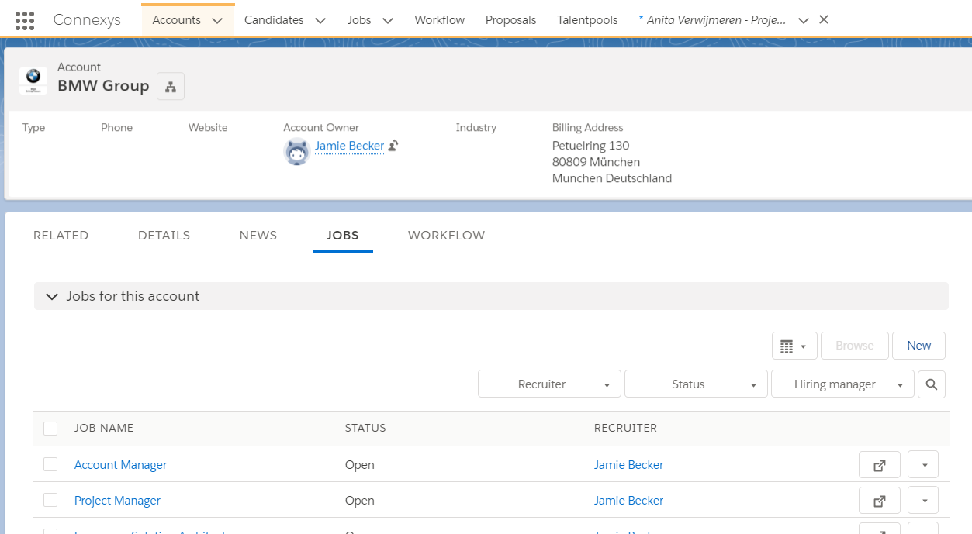The width and height of the screenshot is (972, 534).
Task: Expand the Candidates tab dropdown chevron
Action: pos(320,21)
